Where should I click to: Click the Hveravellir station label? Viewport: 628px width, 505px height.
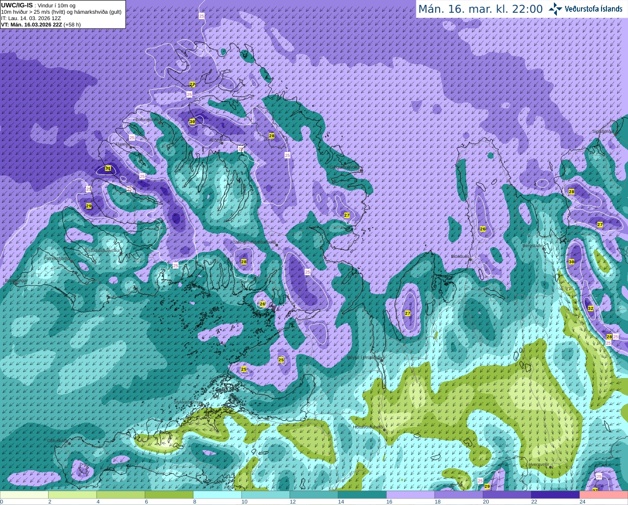(539, 464)
